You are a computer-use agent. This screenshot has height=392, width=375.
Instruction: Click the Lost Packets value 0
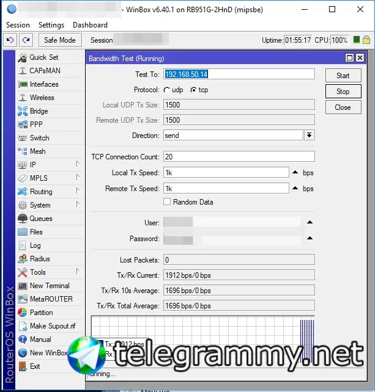pyautogui.click(x=239, y=260)
